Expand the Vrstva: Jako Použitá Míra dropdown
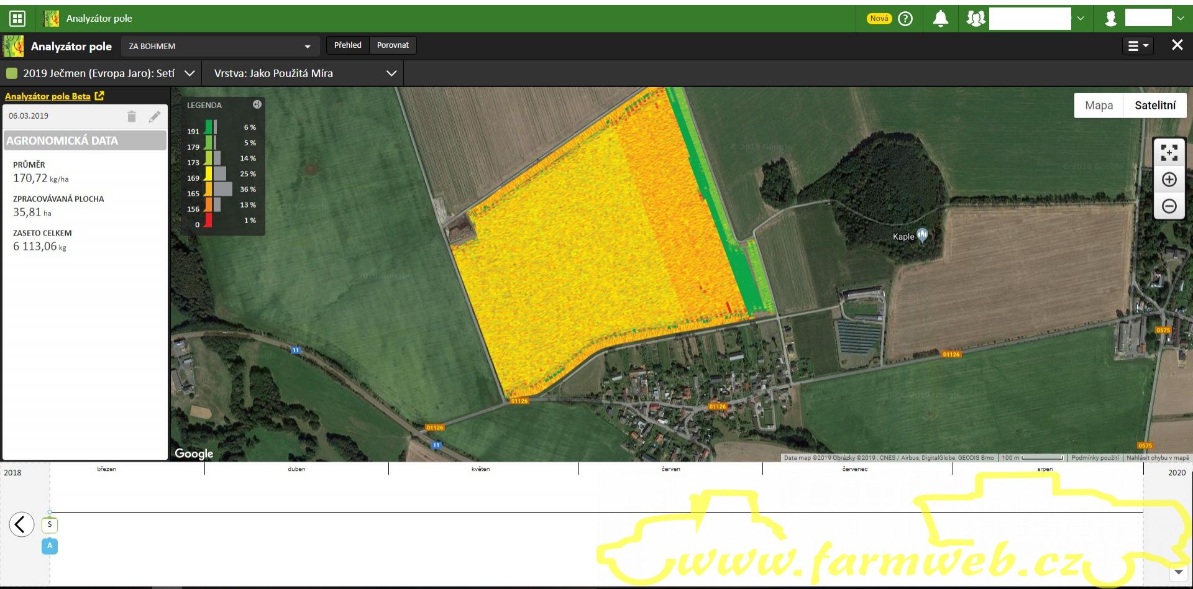This screenshot has width=1193, height=589. [x=391, y=73]
